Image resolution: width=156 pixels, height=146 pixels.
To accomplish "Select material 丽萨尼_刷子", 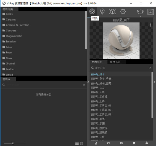I will pos(120,74).
